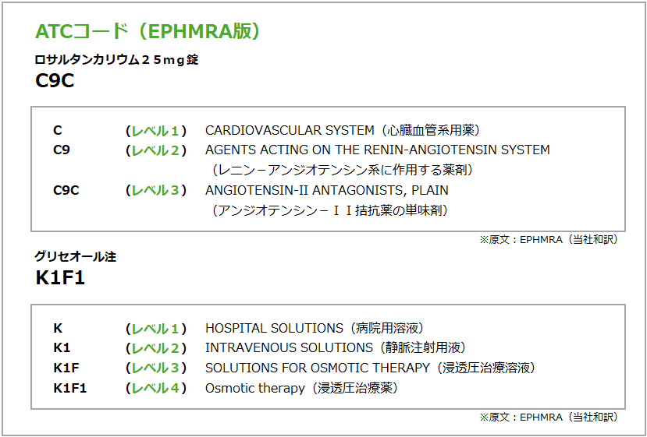Click the single-letter K code in the table
The image size is (647, 437).
click(x=58, y=328)
